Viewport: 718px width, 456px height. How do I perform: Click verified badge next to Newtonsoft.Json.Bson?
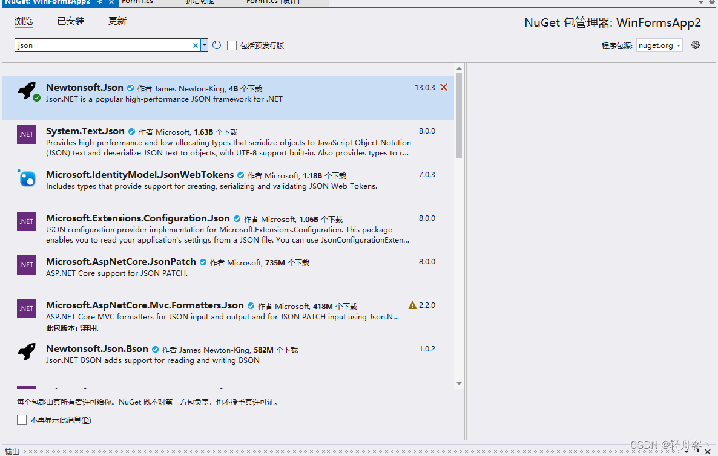[155, 350]
